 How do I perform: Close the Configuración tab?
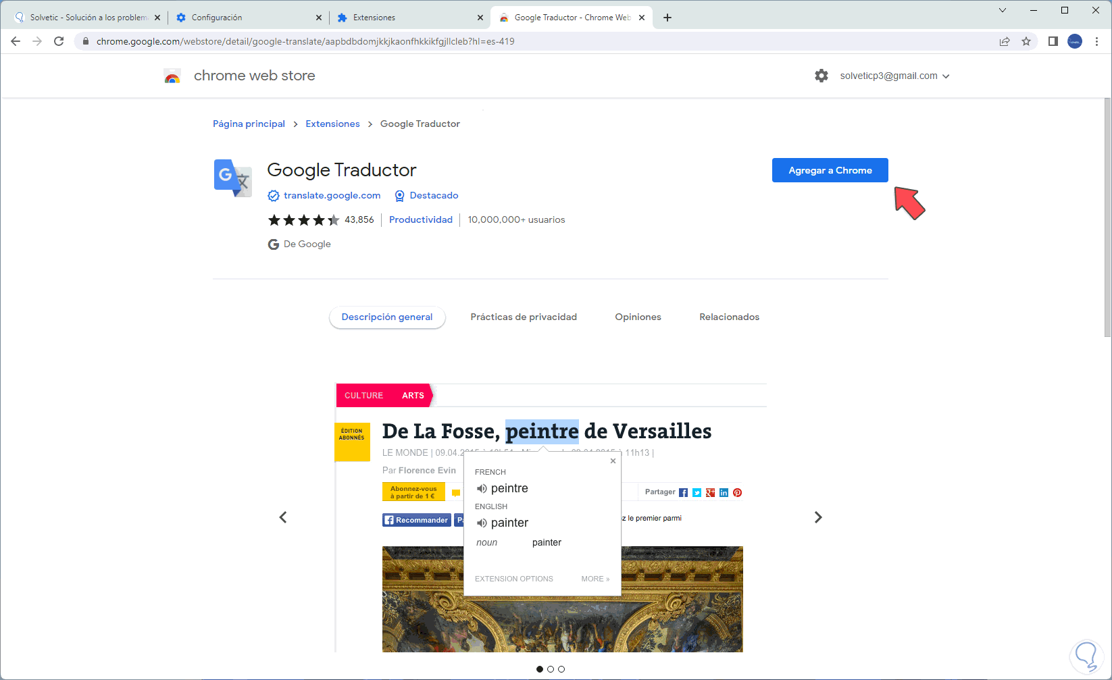pyautogui.click(x=319, y=18)
